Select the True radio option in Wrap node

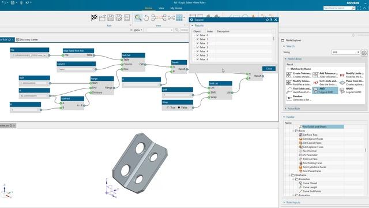pos(168,107)
